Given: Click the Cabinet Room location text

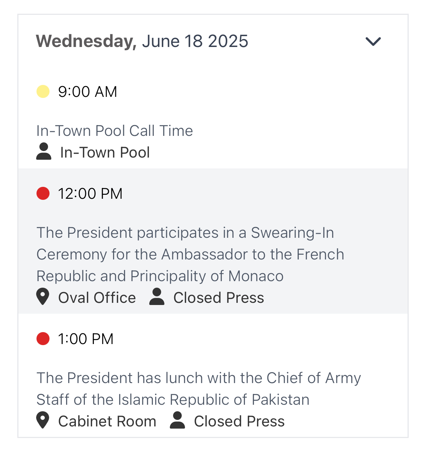Looking at the screenshot, I should [107, 421].
